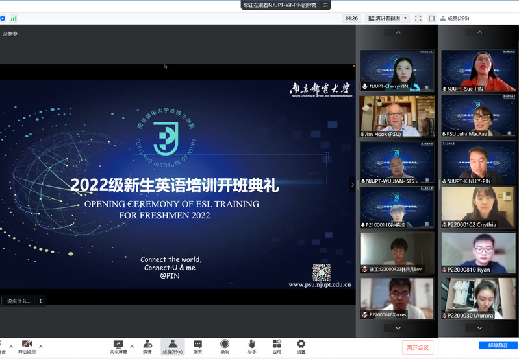Toggle the camera with 开启视频
The image size is (519, 359).
click(27, 346)
